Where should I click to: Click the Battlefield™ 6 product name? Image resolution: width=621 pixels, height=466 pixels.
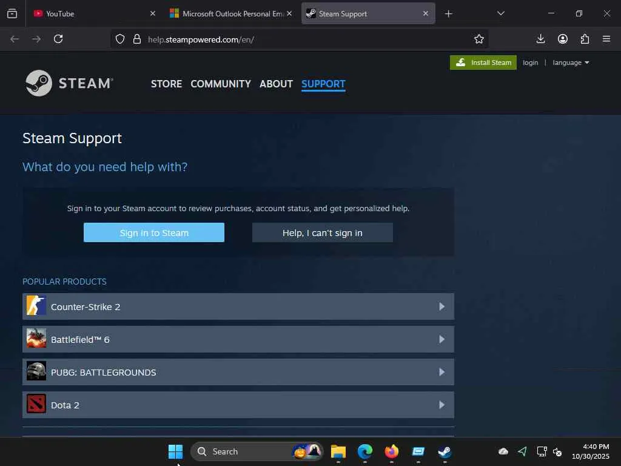tap(80, 340)
